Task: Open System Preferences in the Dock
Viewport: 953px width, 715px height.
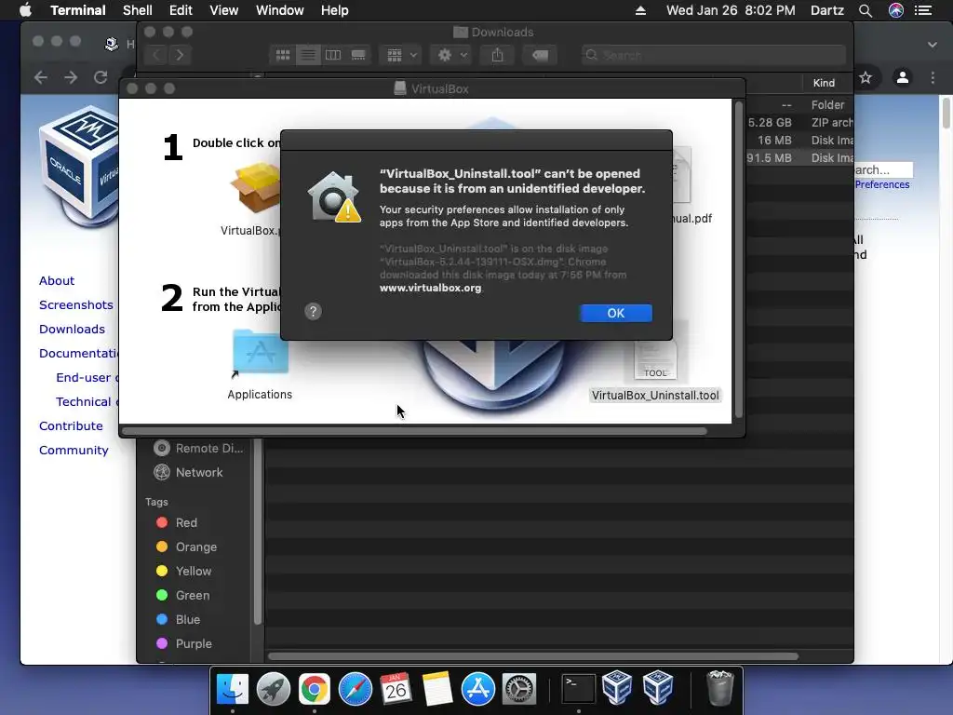Action: tap(518, 689)
